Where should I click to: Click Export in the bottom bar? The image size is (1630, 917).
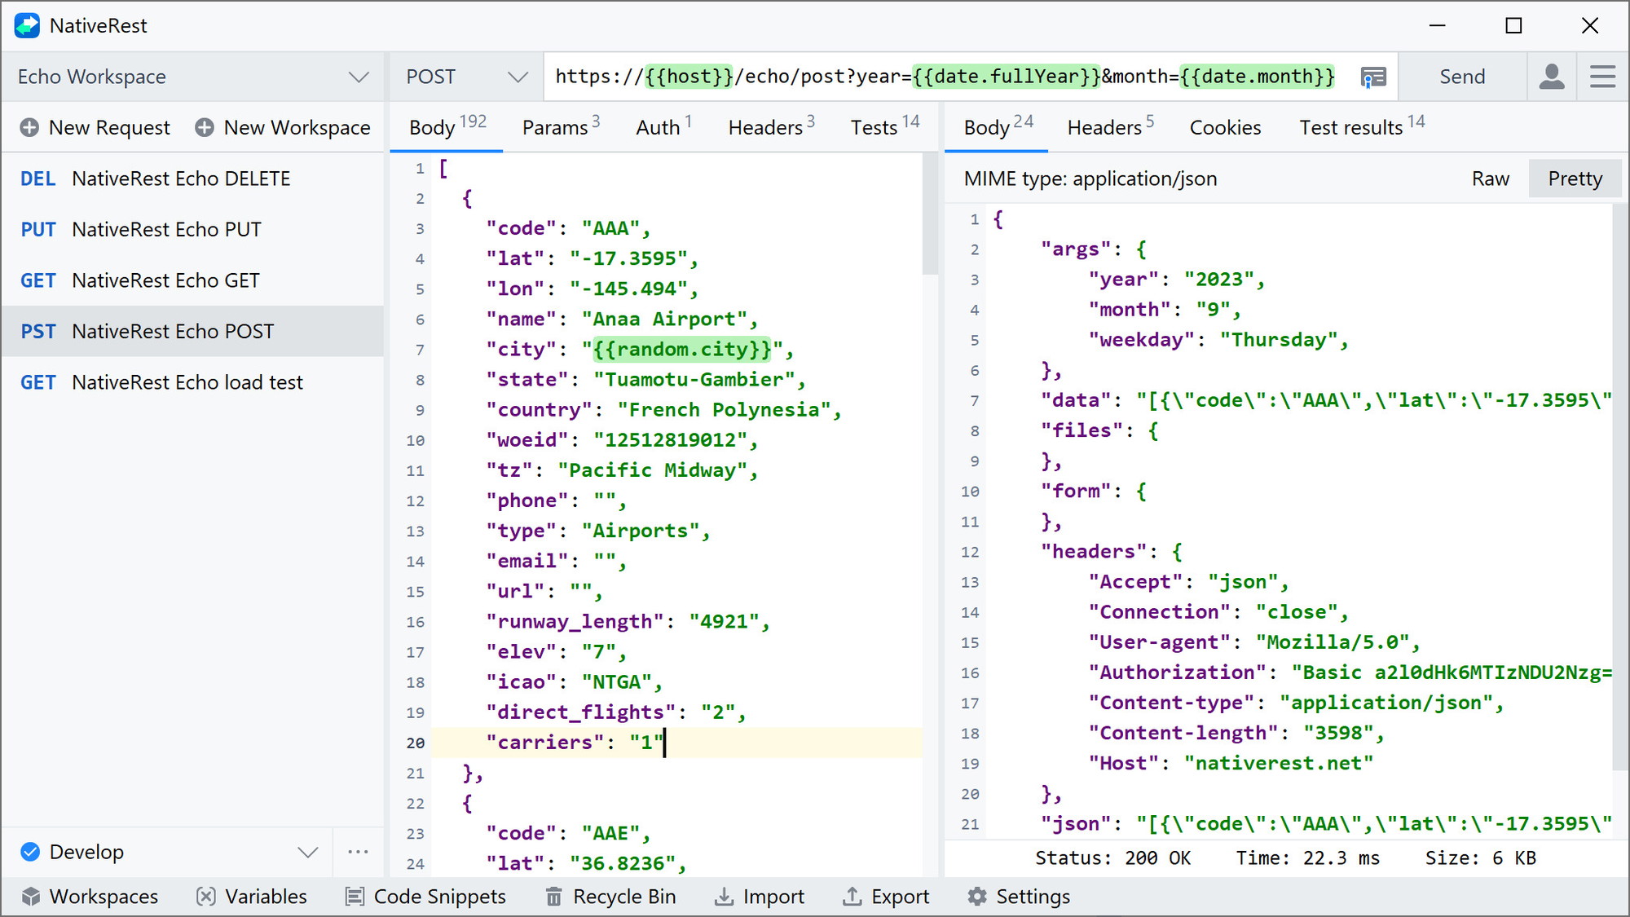[x=885, y=897]
